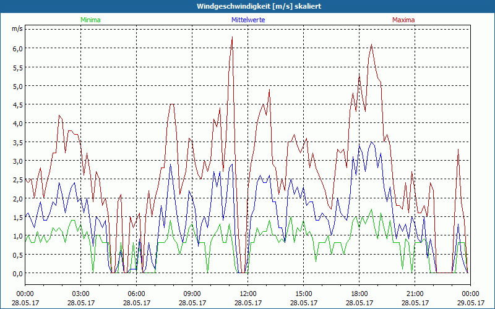Click the 1,0 y-axis value

(18, 236)
